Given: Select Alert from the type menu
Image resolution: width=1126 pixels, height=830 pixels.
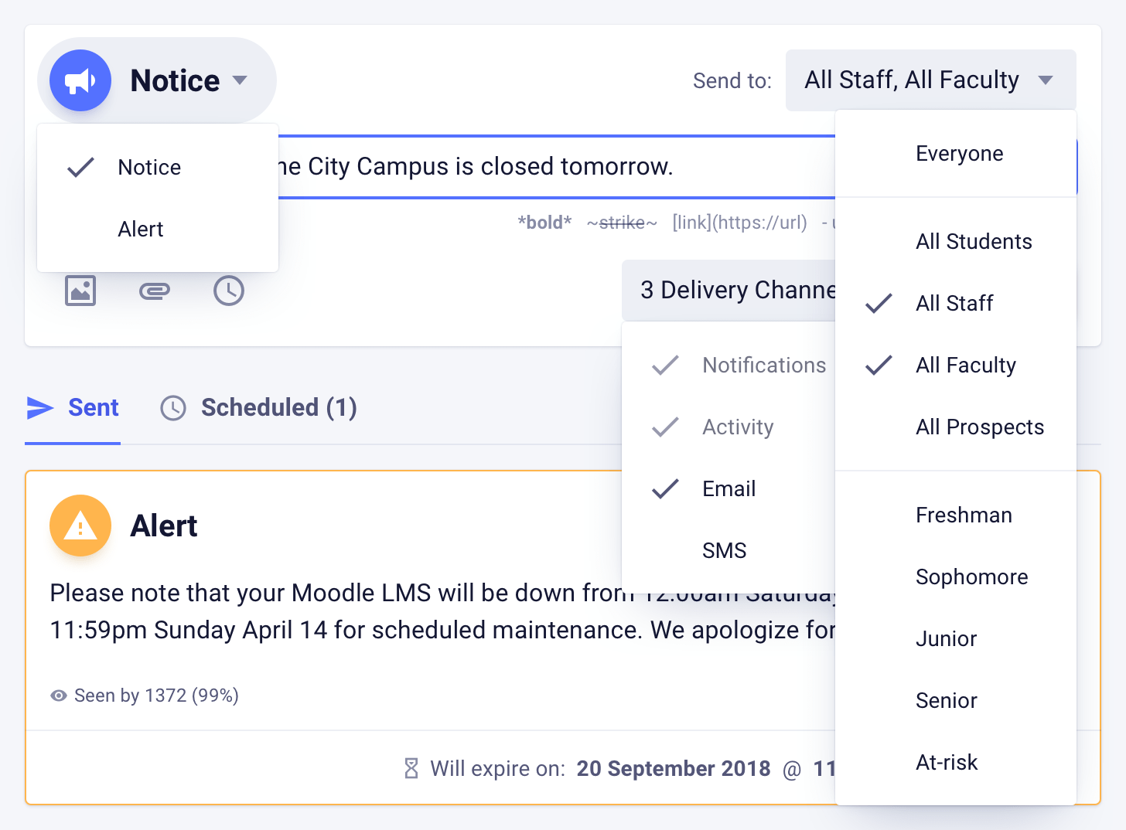Looking at the screenshot, I should coord(141,229).
